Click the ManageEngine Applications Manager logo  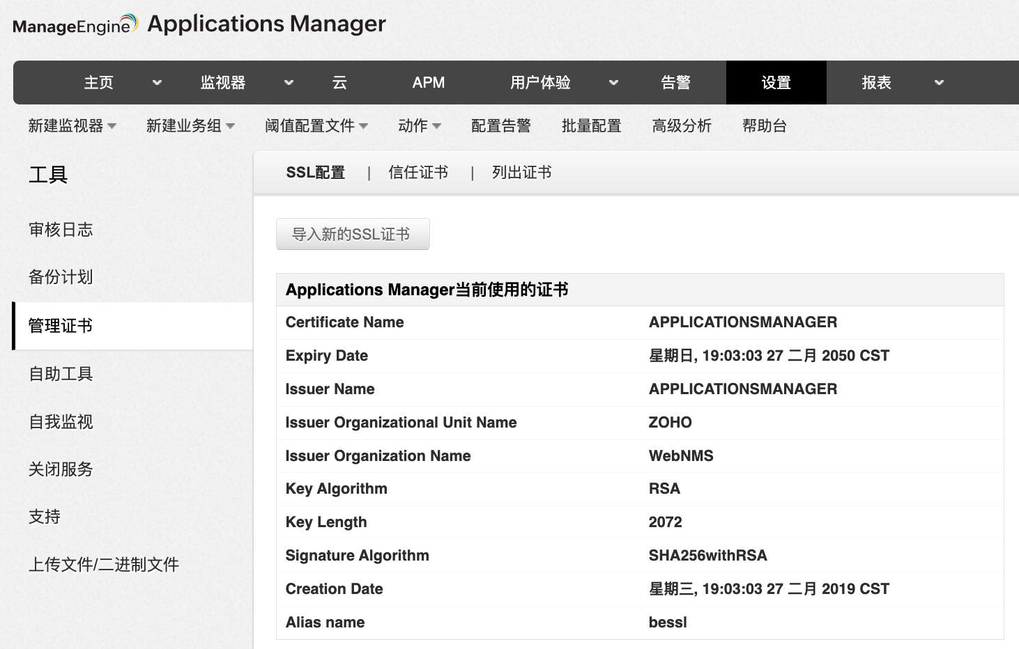[x=199, y=24]
